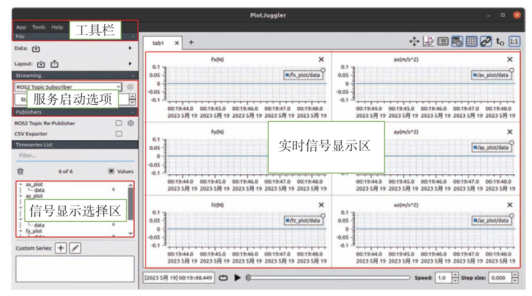Enable the ROS2 Topic Re-Publisher checkbox
The width and height of the screenshot is (532, 296).
point(118,123)
